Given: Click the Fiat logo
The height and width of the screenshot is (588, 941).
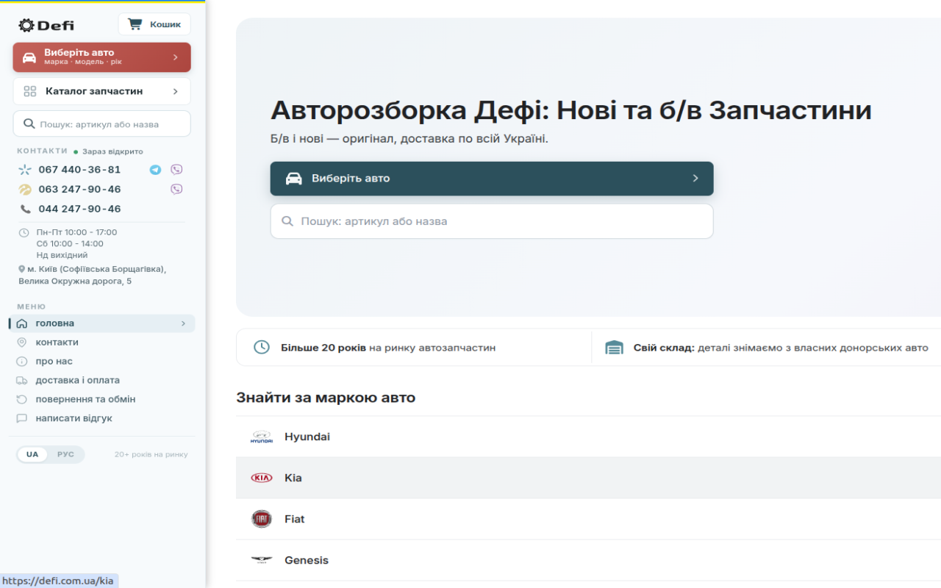Looking at the screenshot, I should [262, 520].
